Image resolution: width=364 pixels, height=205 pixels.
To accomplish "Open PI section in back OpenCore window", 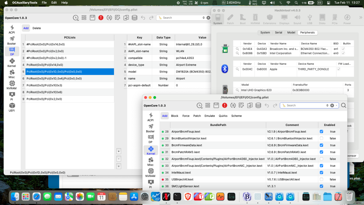I will [12, 96].
